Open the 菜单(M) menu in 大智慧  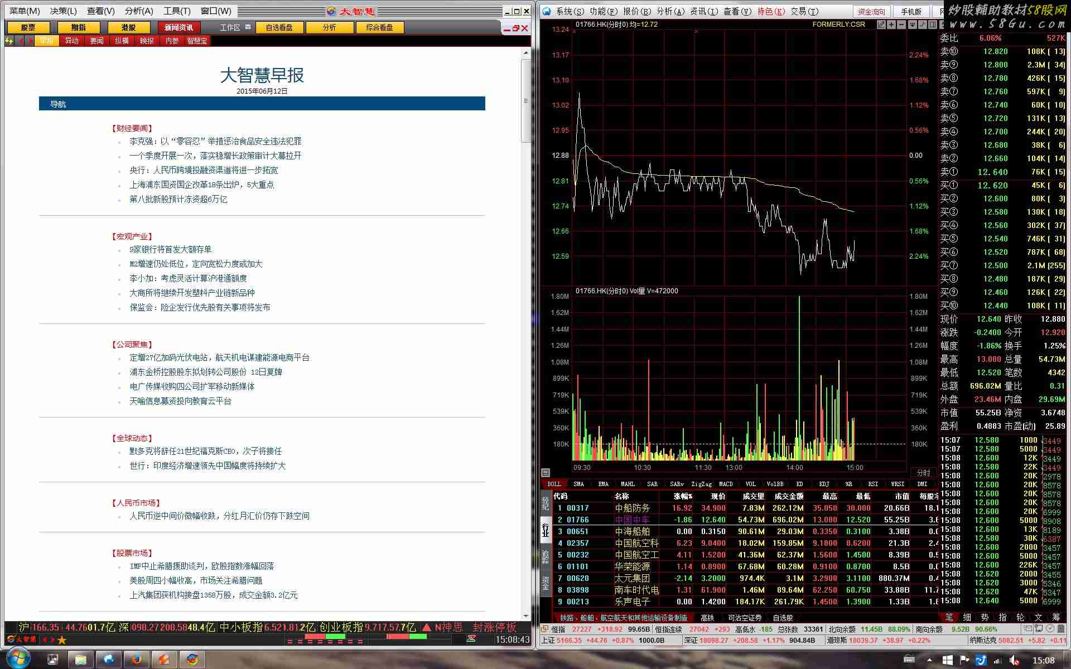[25, 11]
